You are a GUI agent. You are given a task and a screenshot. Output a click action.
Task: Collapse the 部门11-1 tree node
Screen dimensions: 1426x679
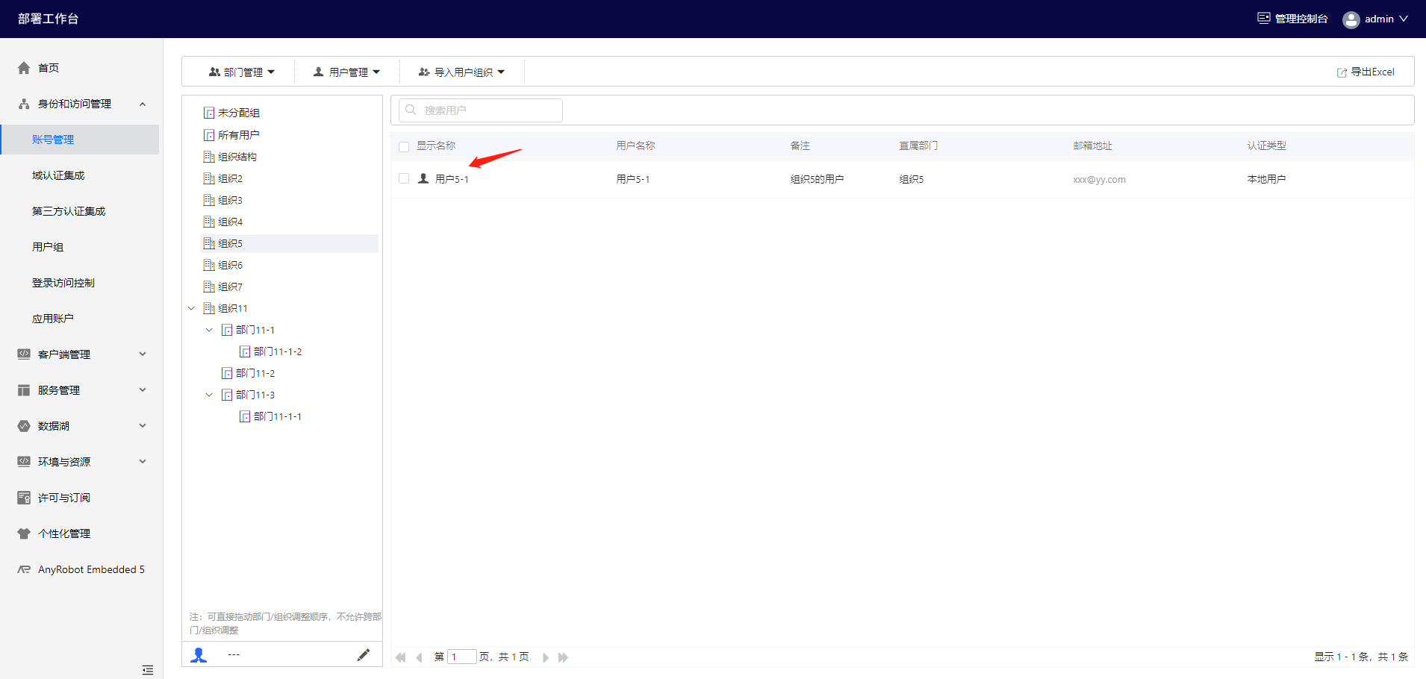tap(209, 330)
